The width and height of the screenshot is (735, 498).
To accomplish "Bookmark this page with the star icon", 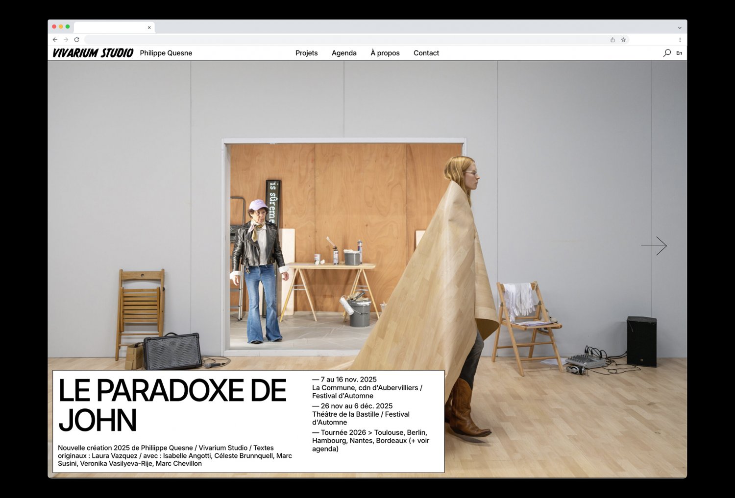I will click(623, 40).
